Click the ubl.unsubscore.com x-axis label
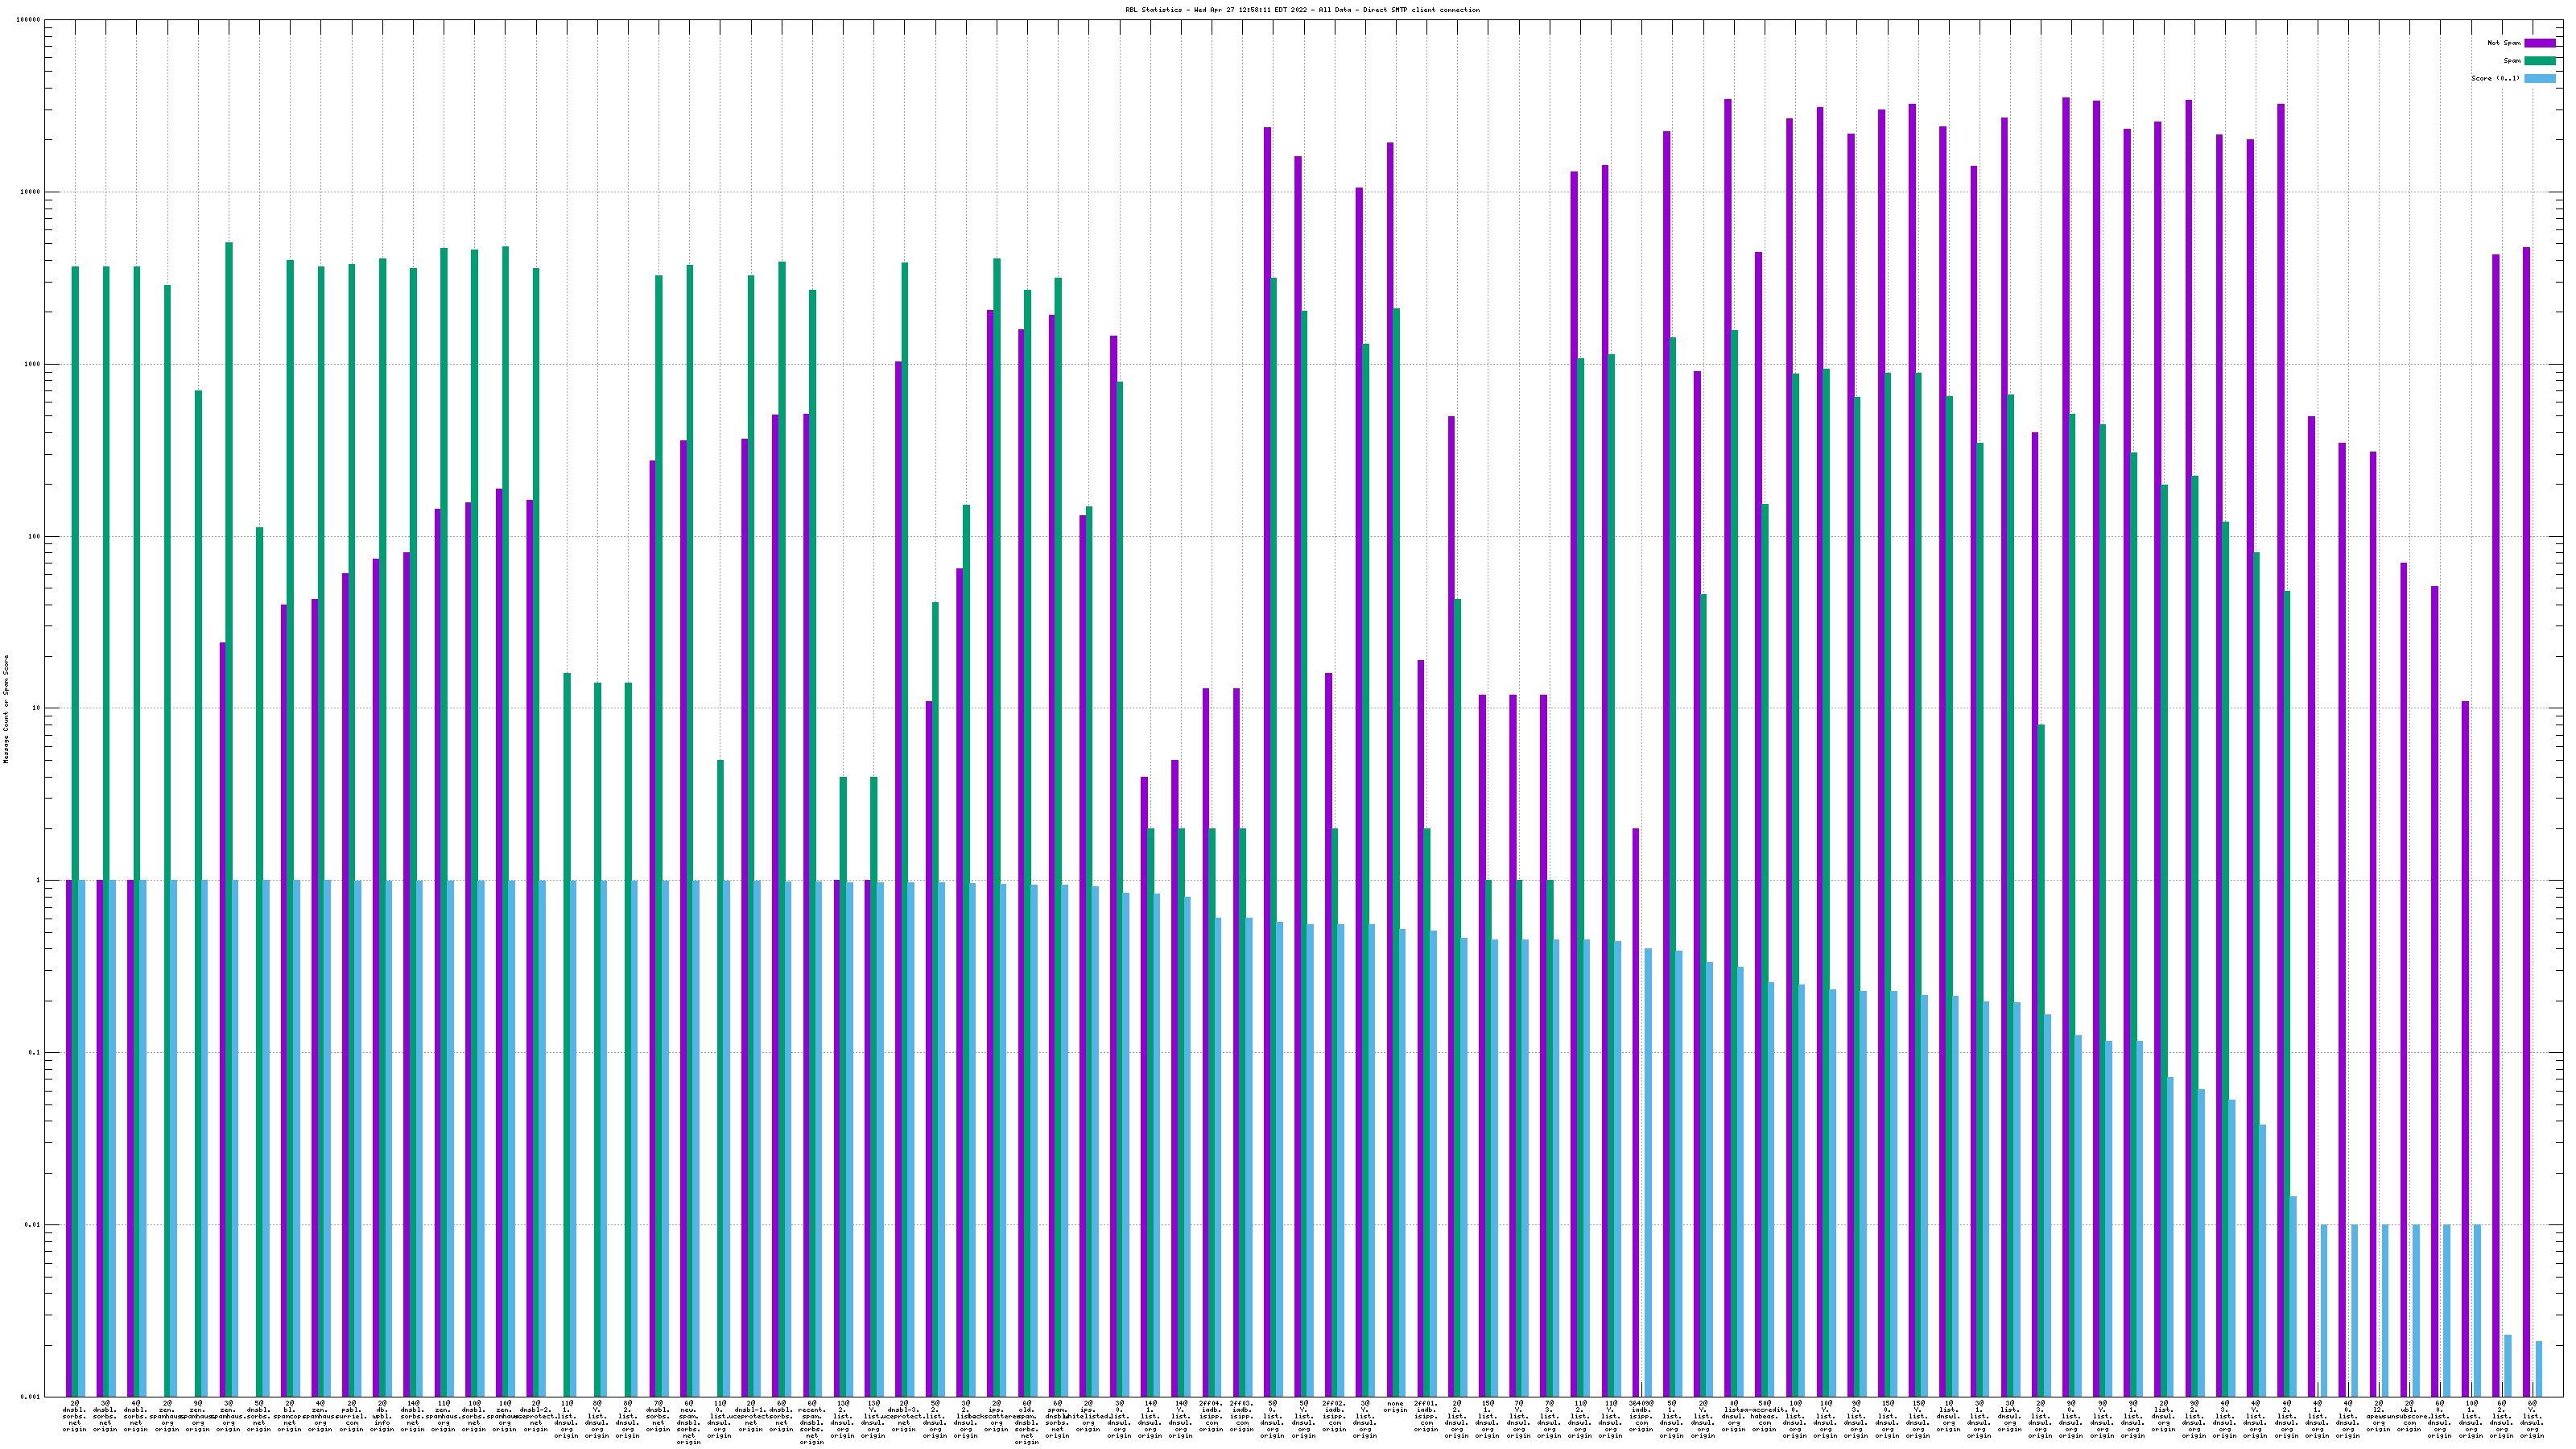 point(2409,1416)
